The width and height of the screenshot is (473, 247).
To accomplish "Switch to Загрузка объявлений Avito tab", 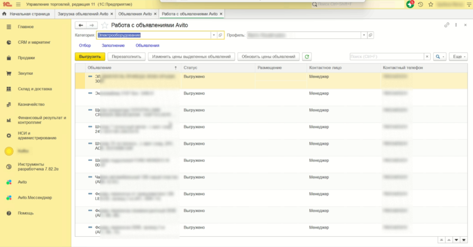I will pos(82,14).
